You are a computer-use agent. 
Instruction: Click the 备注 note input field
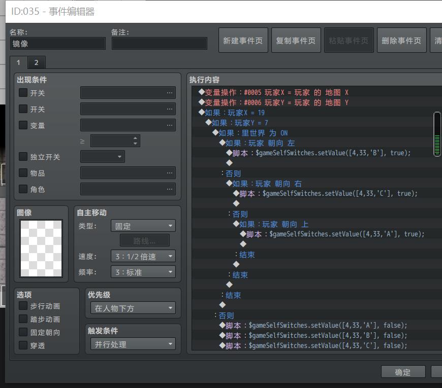160,44
